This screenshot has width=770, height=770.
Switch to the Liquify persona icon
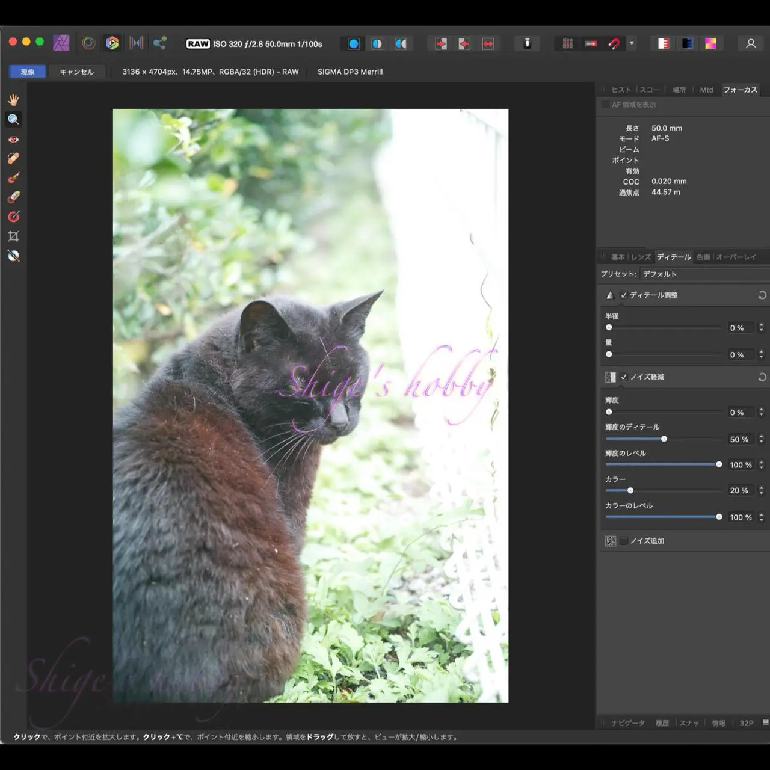point(88,43)
